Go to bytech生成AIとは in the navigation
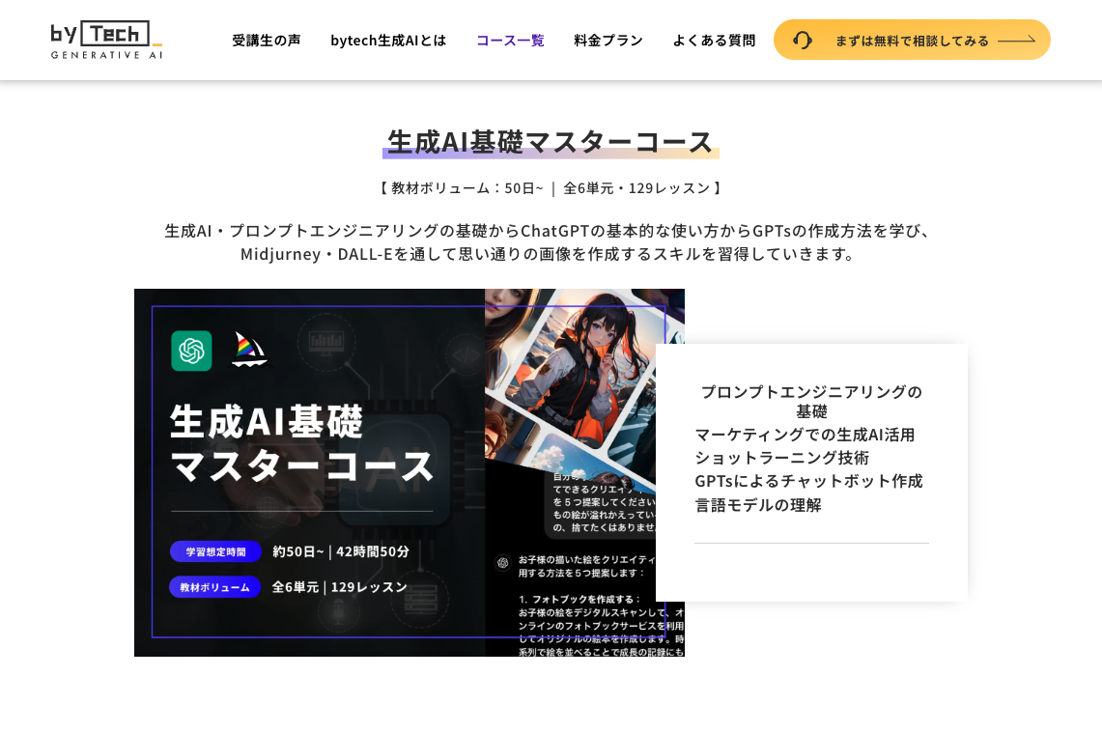This screenshot has height=733, width=1102. coord(388,40)
